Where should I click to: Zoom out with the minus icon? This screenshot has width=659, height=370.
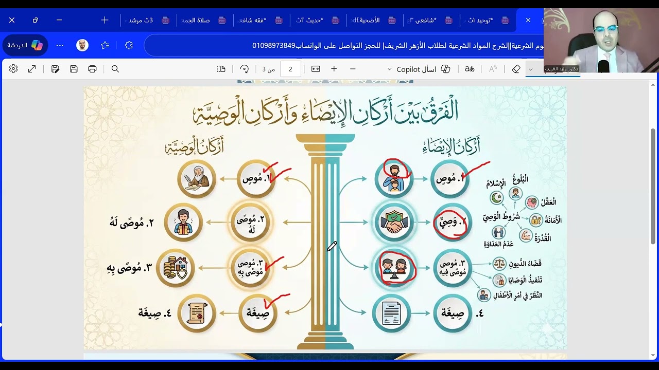[353, 69]
